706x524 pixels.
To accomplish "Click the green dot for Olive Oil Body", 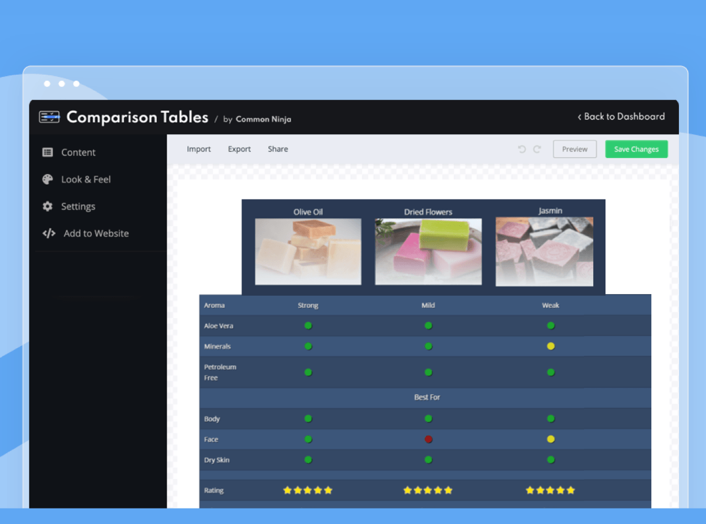I will [308, 418].
